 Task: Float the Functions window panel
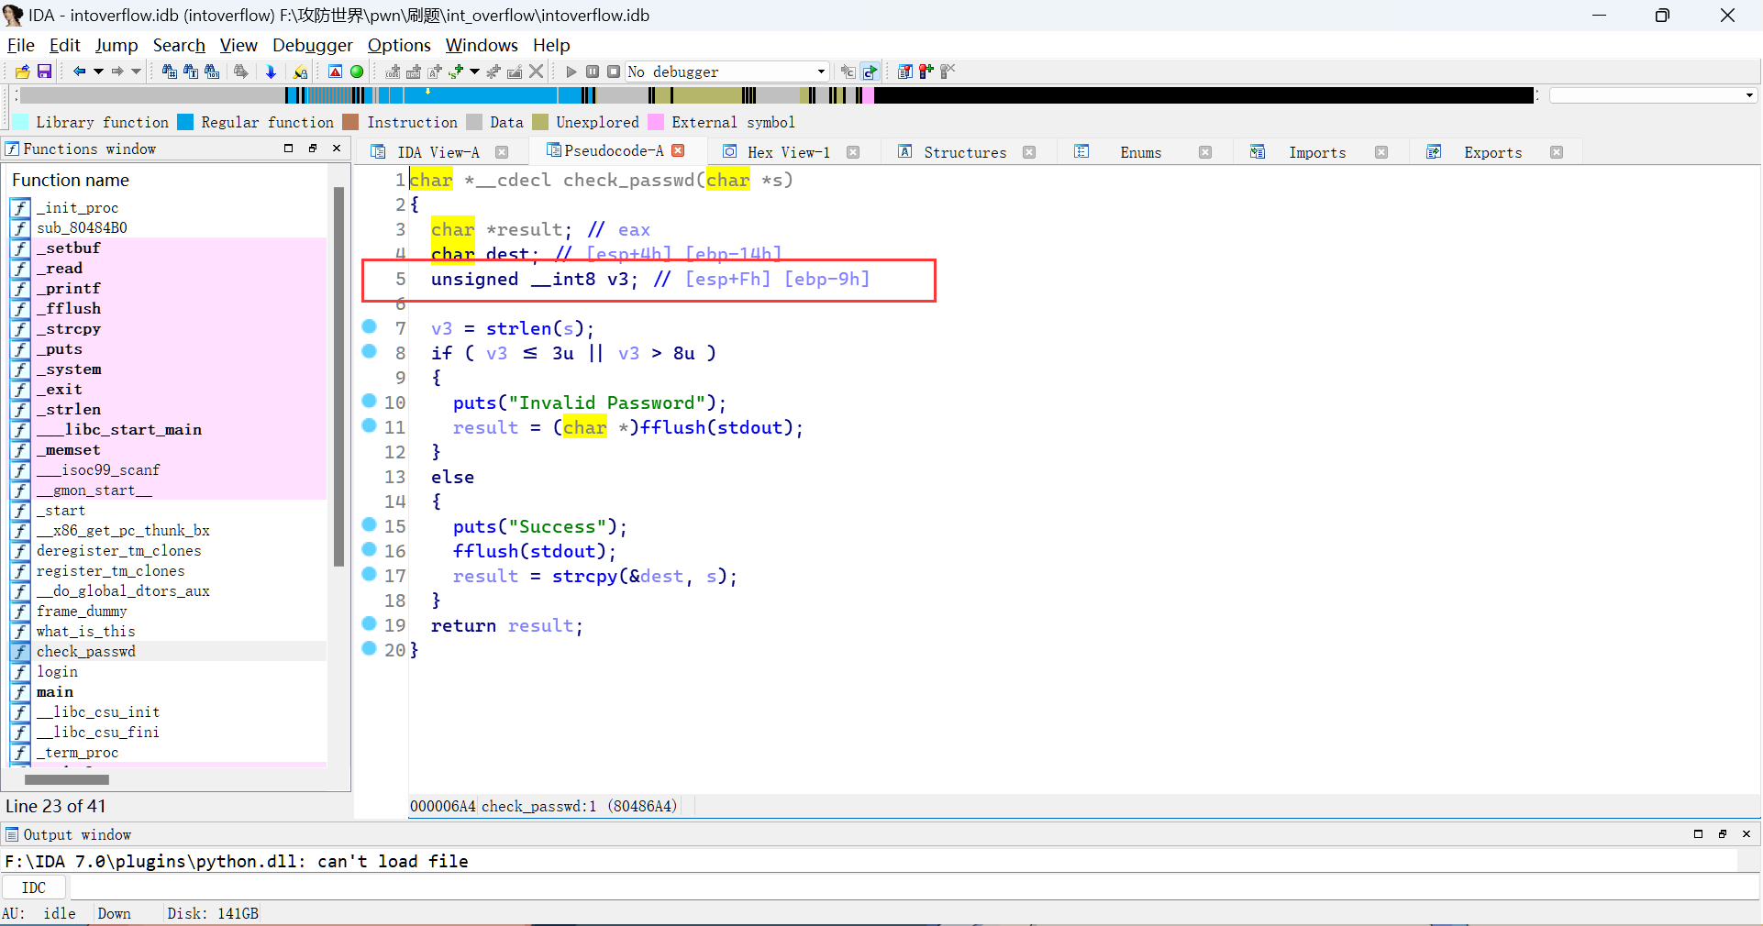click(313, 149)
